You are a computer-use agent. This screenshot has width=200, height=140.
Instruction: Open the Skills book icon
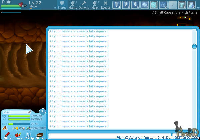[40, 134]
